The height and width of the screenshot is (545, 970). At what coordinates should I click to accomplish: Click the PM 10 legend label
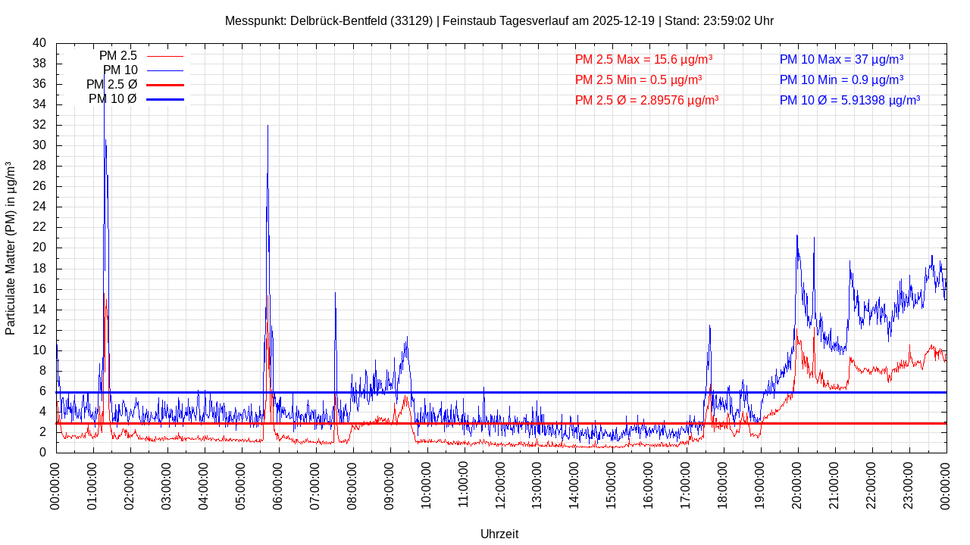pos(120,70)
